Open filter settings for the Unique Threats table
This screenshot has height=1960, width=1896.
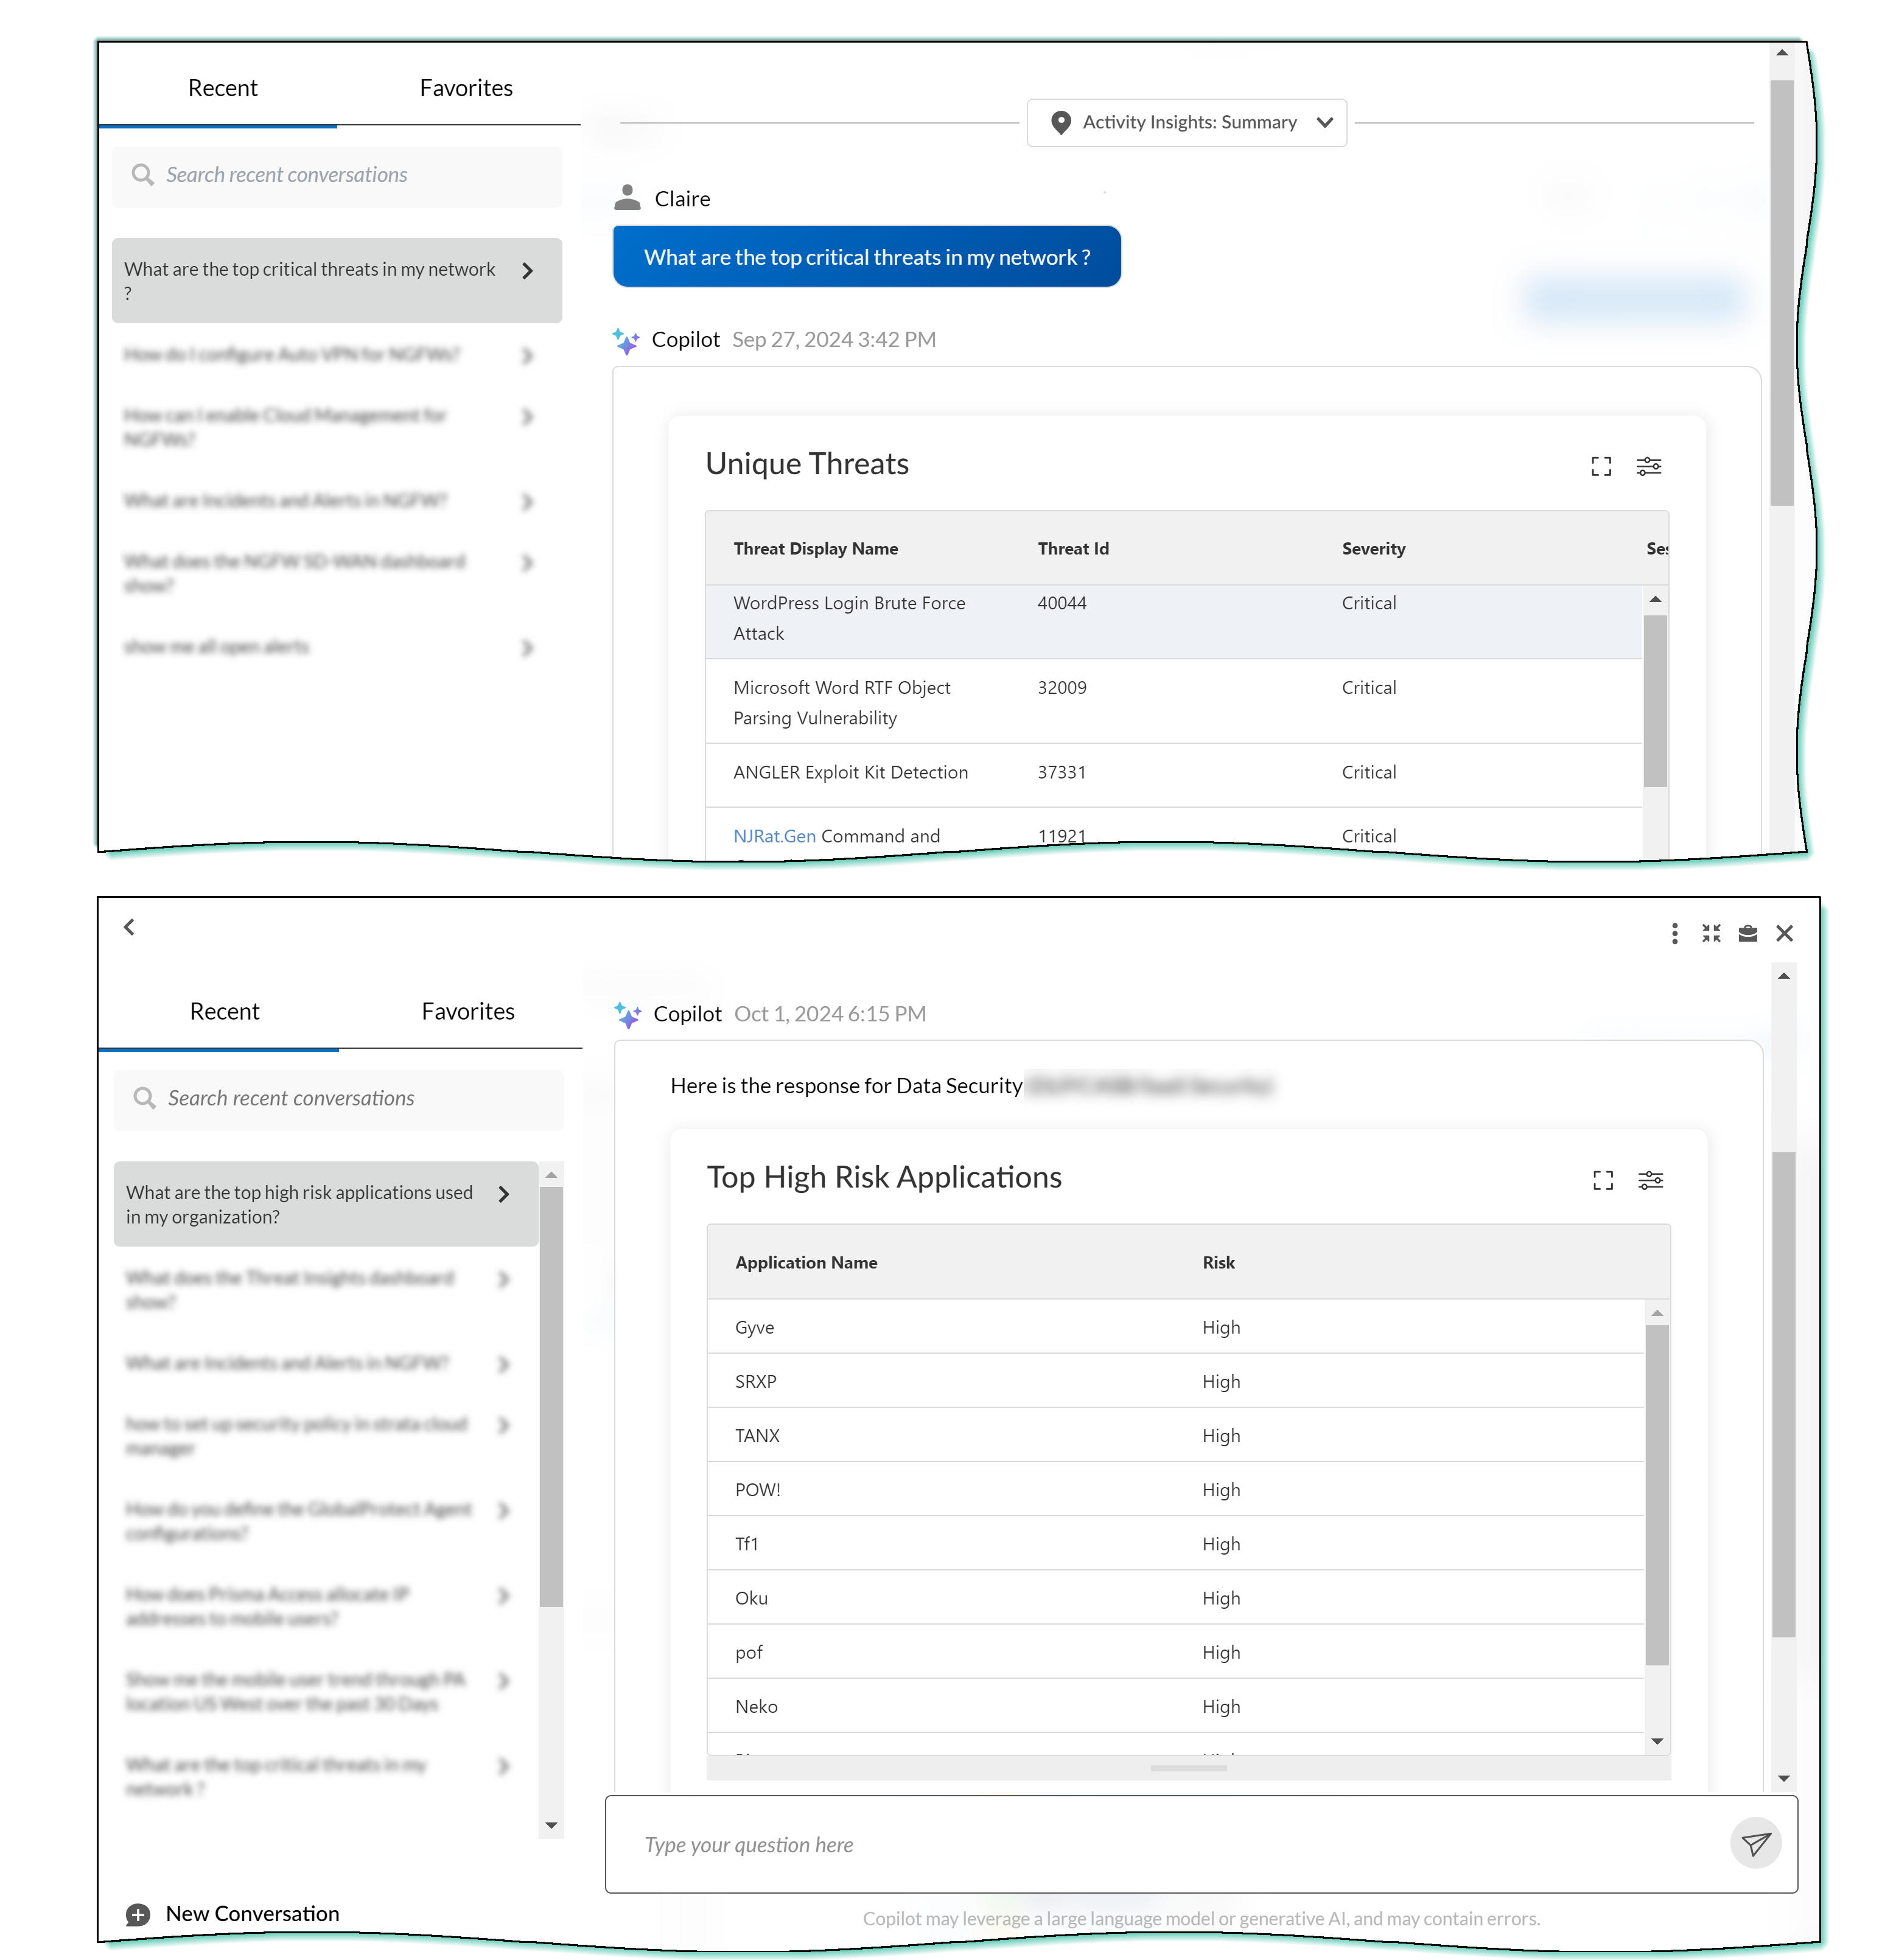[x=1648, y=466]
